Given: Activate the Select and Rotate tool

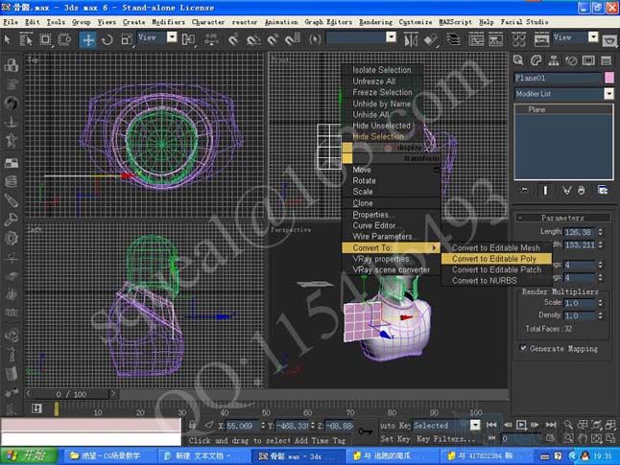Looking at the screenshot, I should 107,39.
